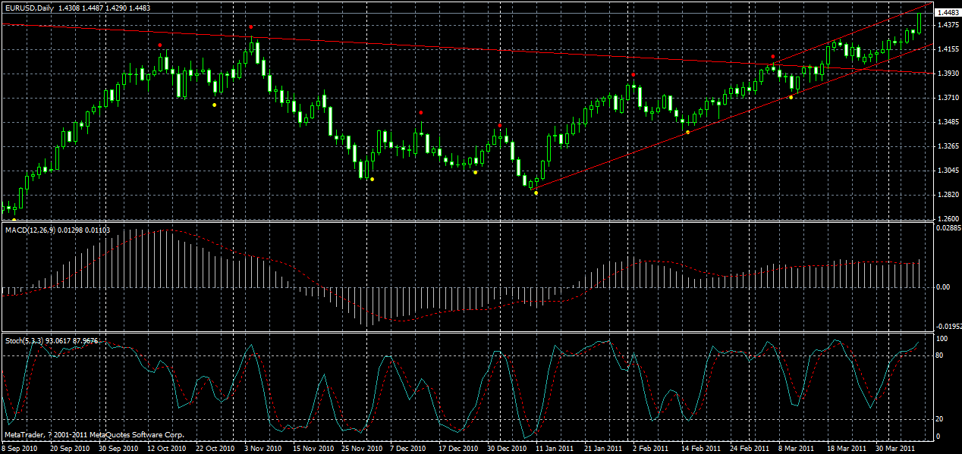Click the yellow signal dot near 25 Nov 2010
Image resolution: width=962 pixels, height=454 pixels.
371,180
